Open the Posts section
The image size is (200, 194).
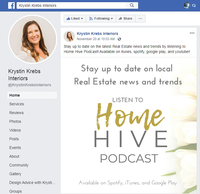pos(14,139)
